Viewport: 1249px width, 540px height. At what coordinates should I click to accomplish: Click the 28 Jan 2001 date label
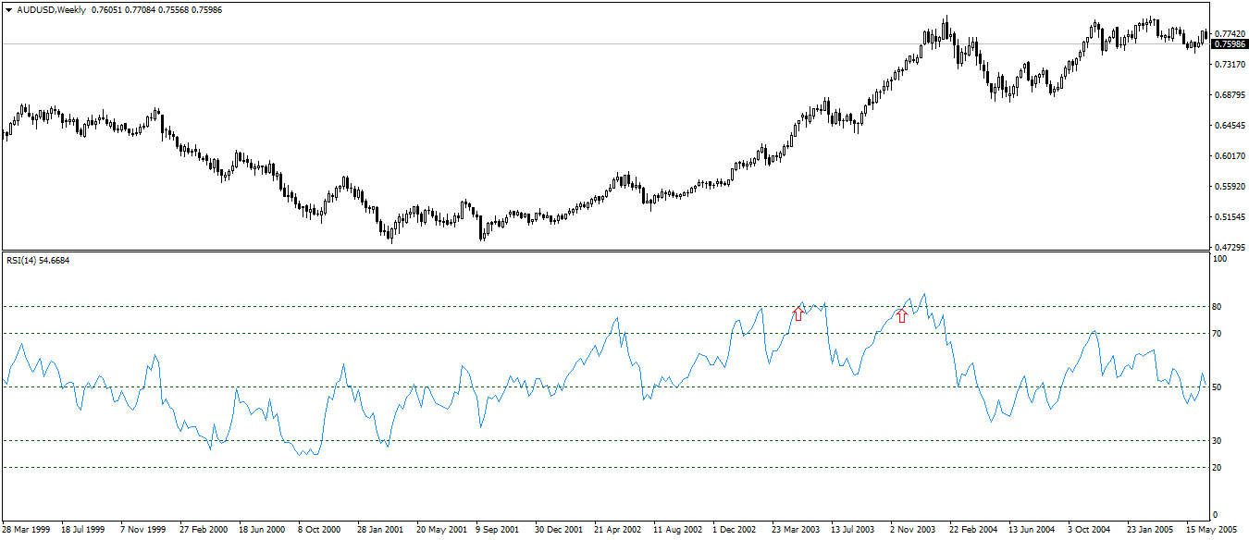coord(380,530)
